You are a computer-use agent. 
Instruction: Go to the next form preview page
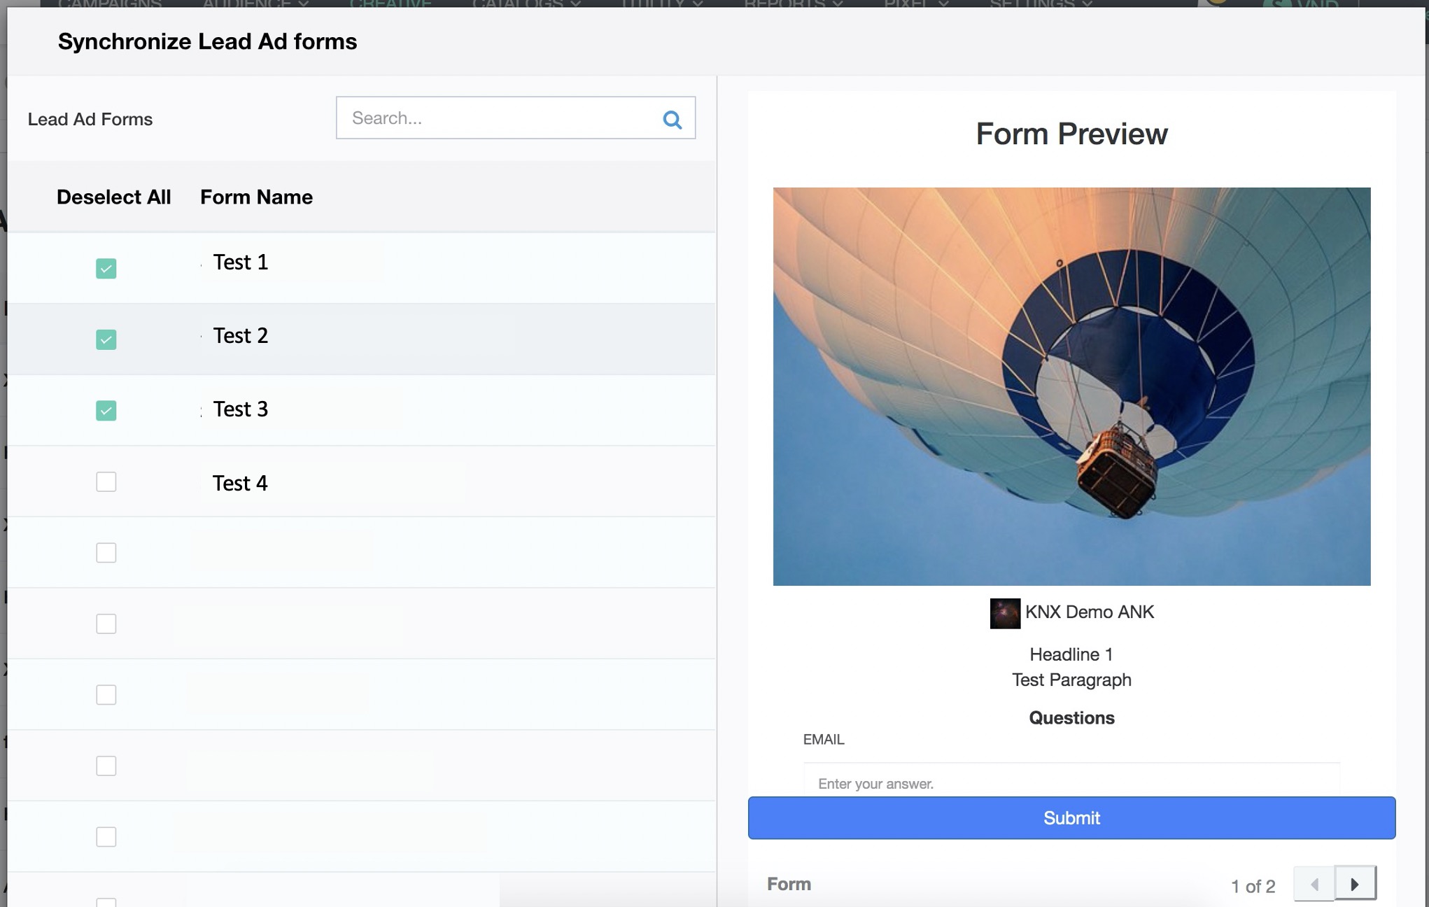(1355, 884)
